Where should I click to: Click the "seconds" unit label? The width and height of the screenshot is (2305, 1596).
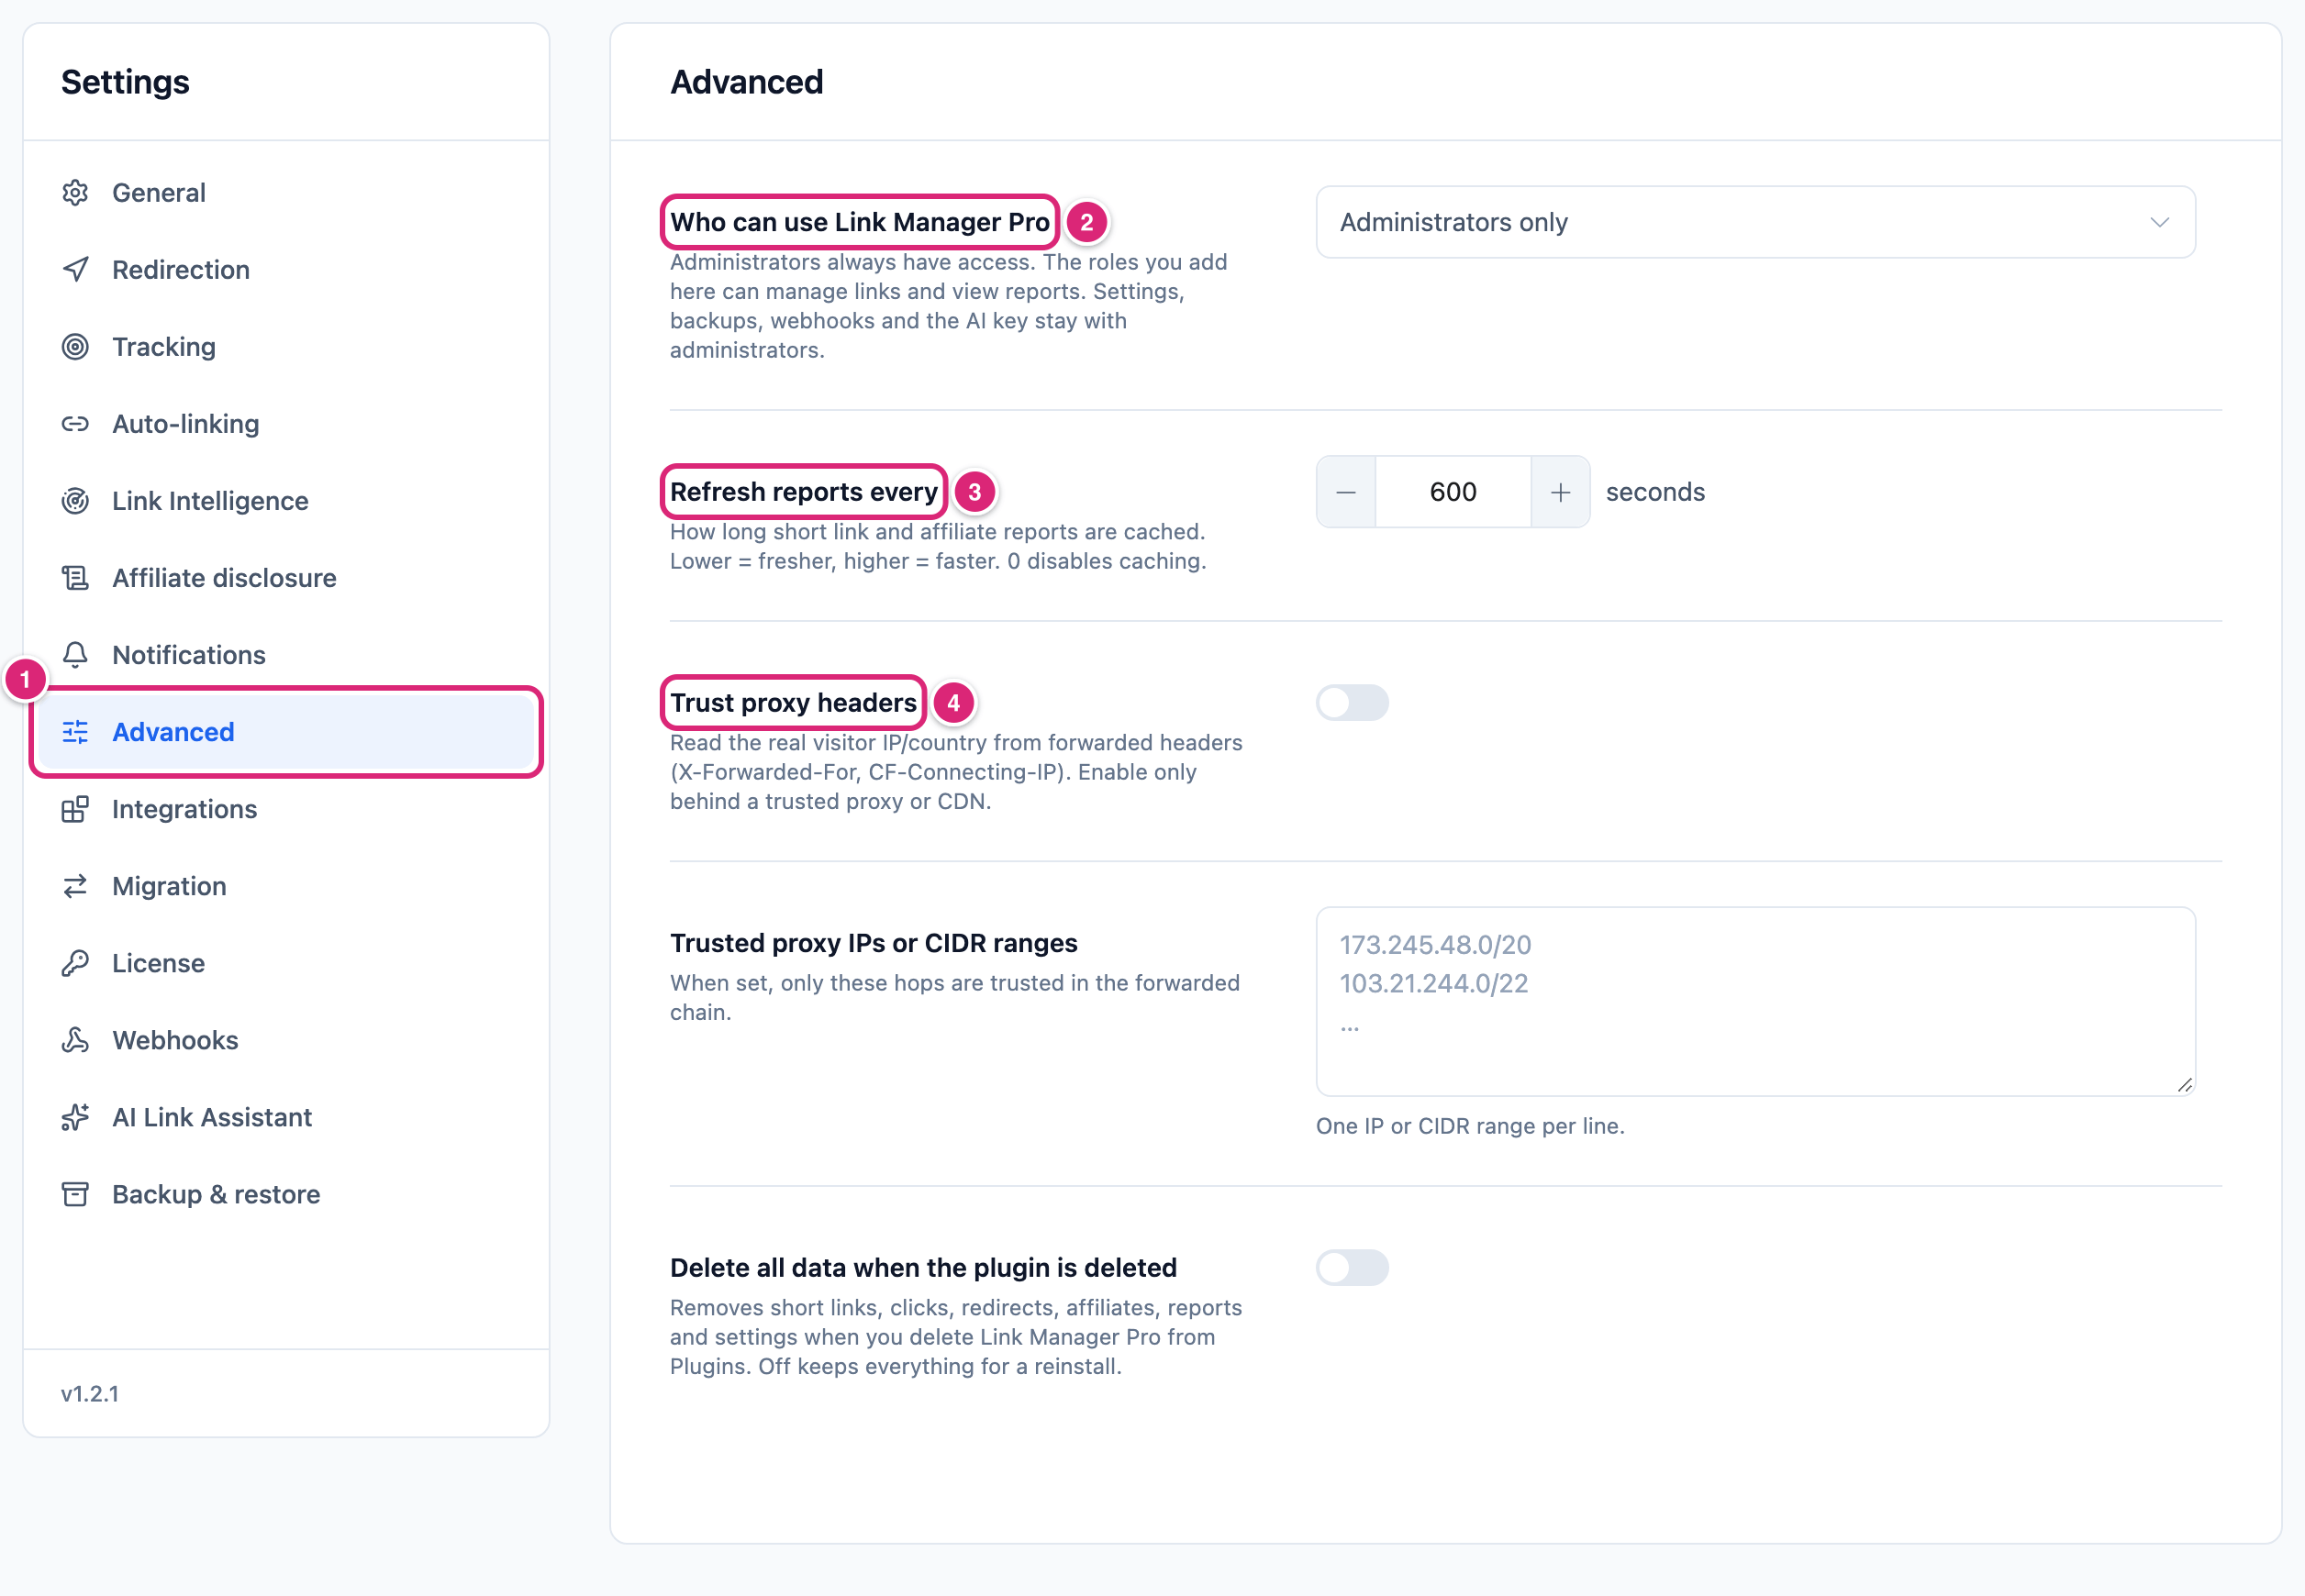pos(1654,491)
